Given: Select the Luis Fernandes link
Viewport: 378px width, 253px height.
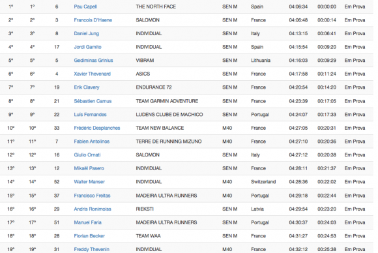Looking at the screenshot, I should 90,115.
